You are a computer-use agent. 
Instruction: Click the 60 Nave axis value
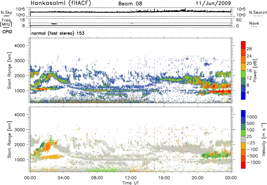pyautogui.click(x=239, y=20)
